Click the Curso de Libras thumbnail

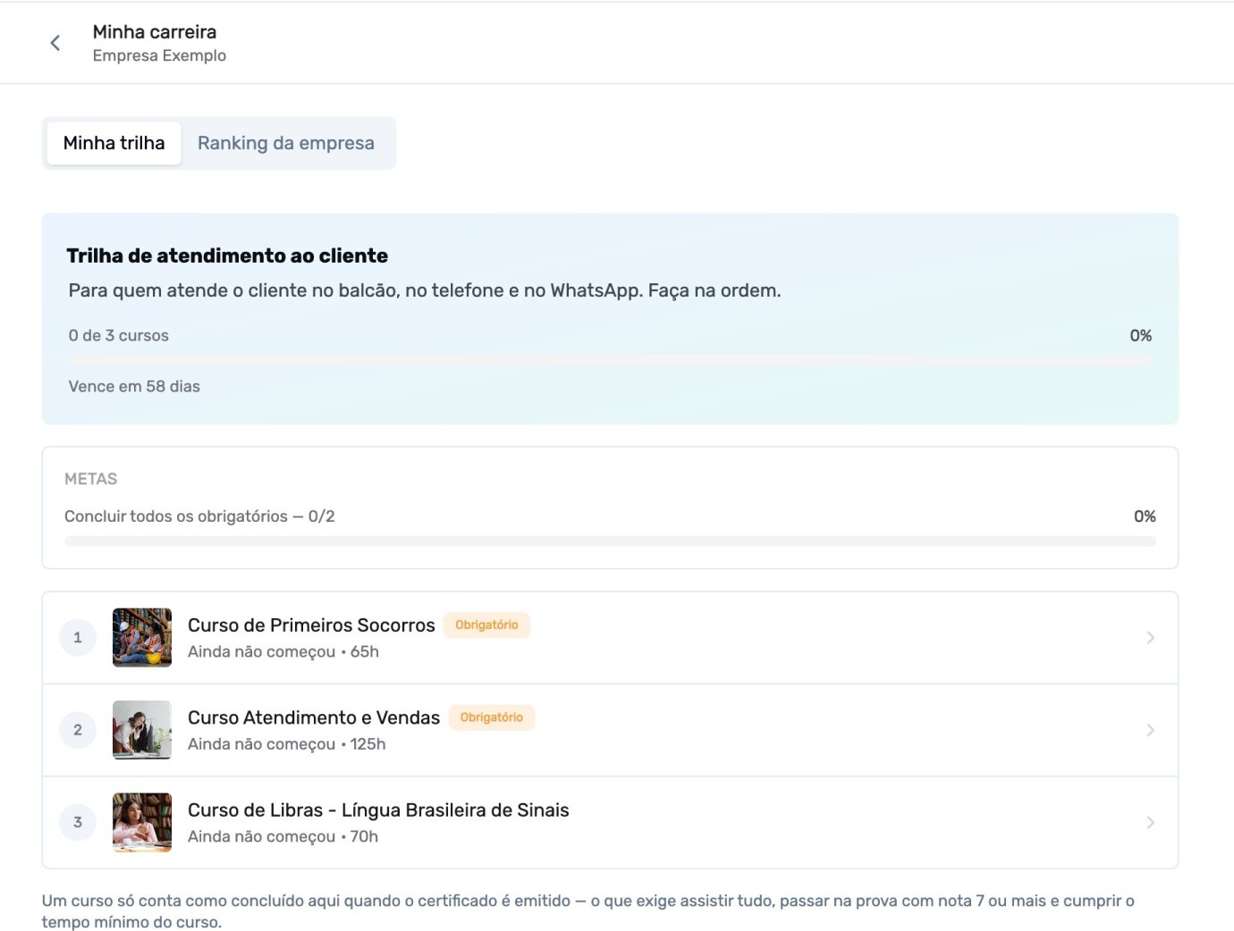(x=142, y=822)
